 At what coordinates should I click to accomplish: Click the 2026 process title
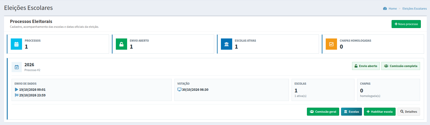(29, 65)
